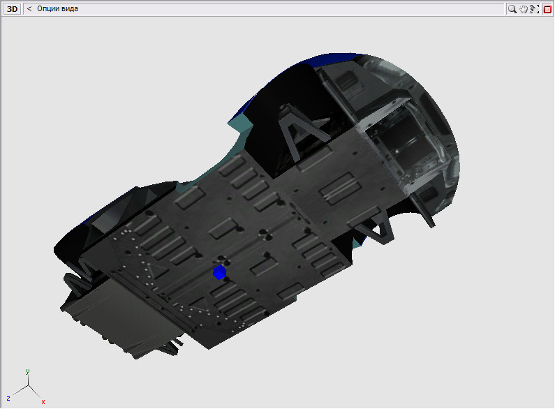The height and width of the screenshot is (409, 555).
Task: Click the zoom-to-fit view icon
Action: tap(535, 9)
